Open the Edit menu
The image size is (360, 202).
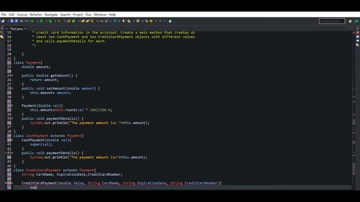click(x=11, y=15)
